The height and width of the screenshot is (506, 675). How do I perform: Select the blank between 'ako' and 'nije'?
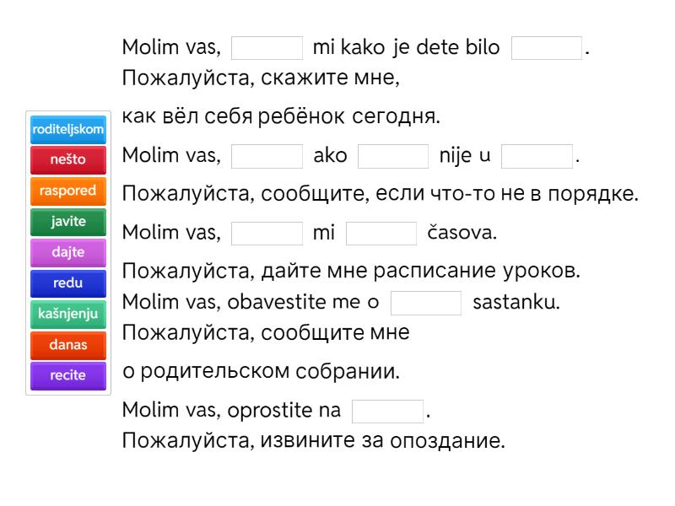393,157
